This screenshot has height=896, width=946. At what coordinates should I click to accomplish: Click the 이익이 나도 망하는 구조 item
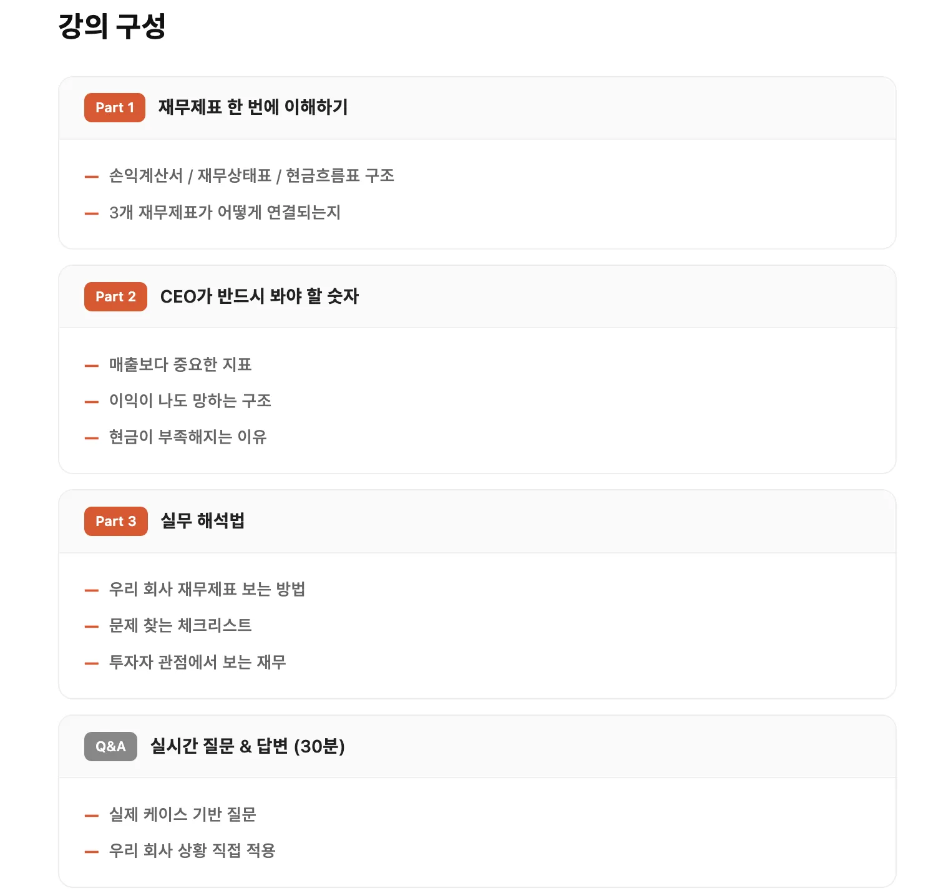[x=190, y=401]
